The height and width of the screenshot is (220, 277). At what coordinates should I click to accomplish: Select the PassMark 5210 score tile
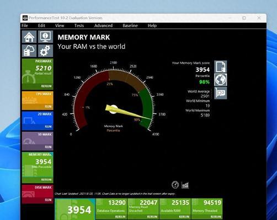pyautogui.click(x=38, y=74)
